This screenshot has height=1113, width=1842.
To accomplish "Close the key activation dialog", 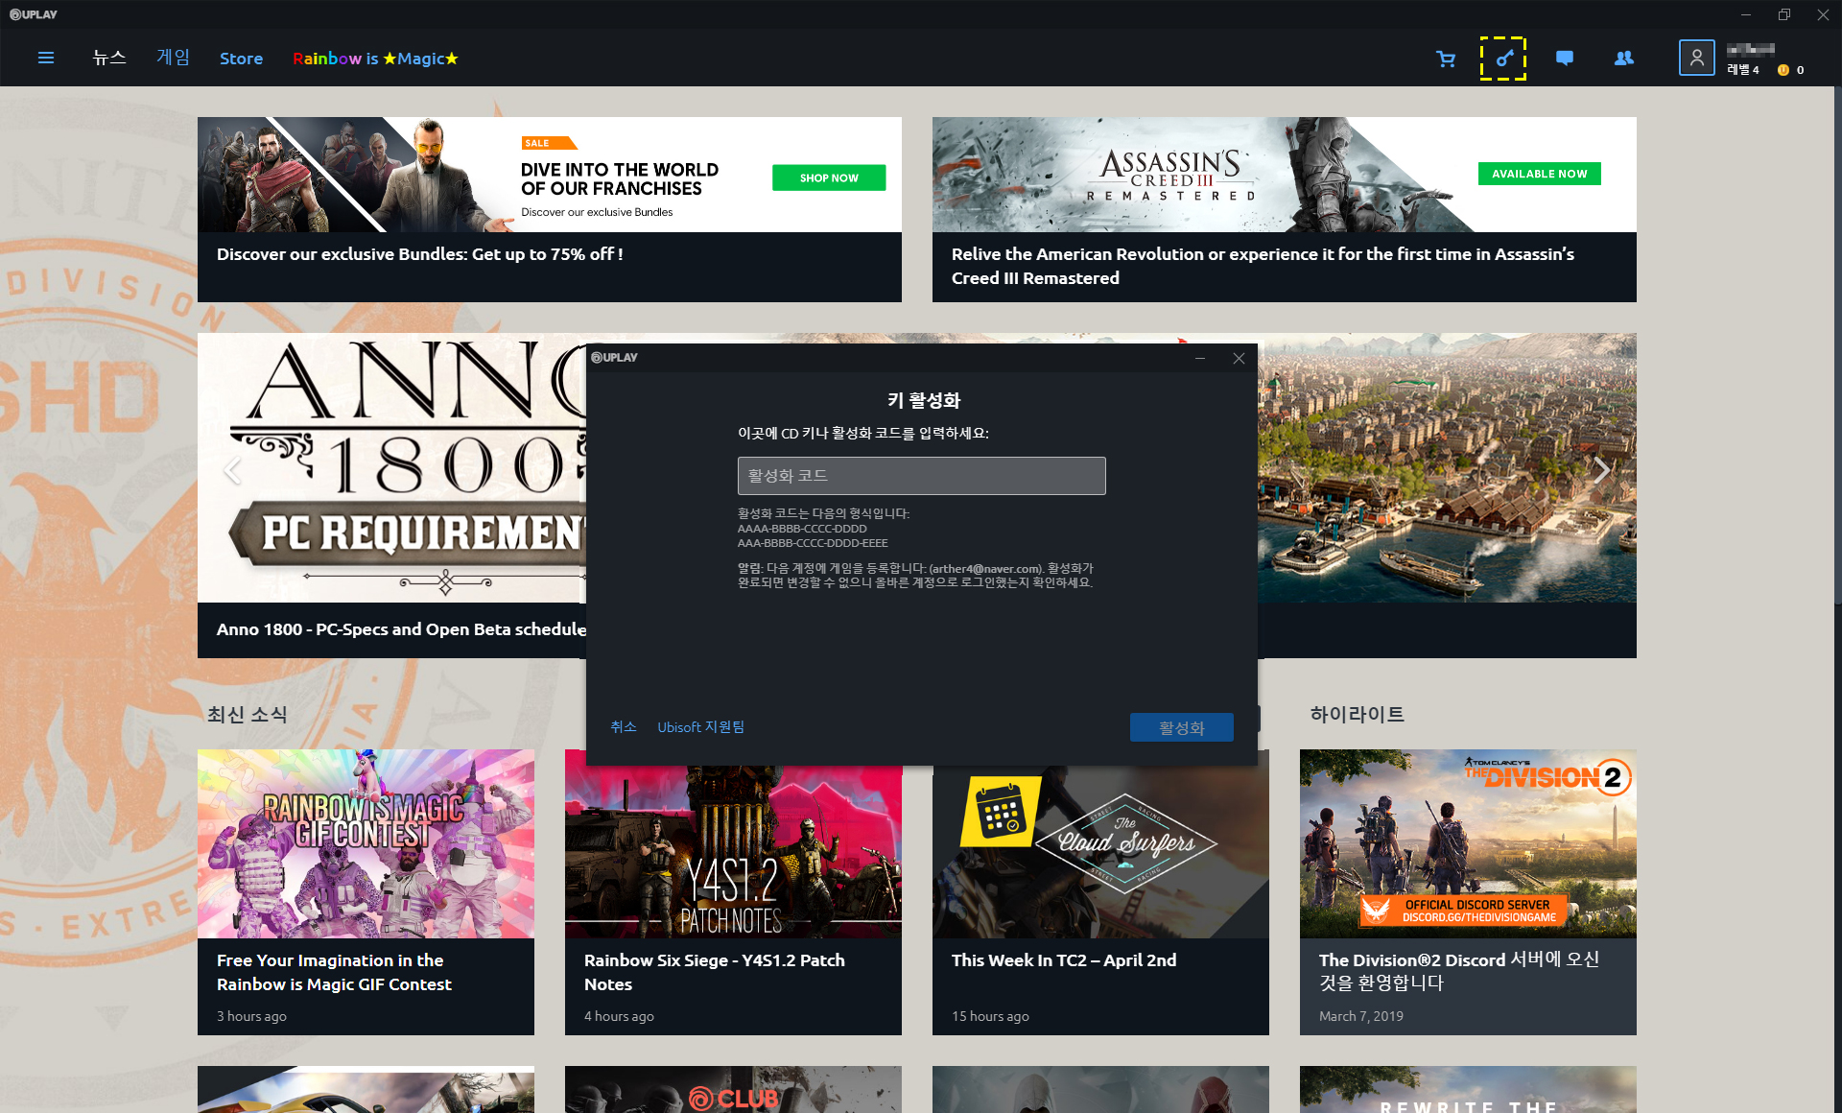I will (1239, 358).
